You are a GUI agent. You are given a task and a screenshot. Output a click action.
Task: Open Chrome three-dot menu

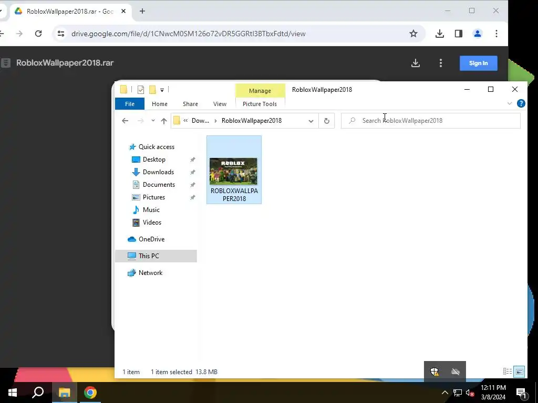pos(496,34)
